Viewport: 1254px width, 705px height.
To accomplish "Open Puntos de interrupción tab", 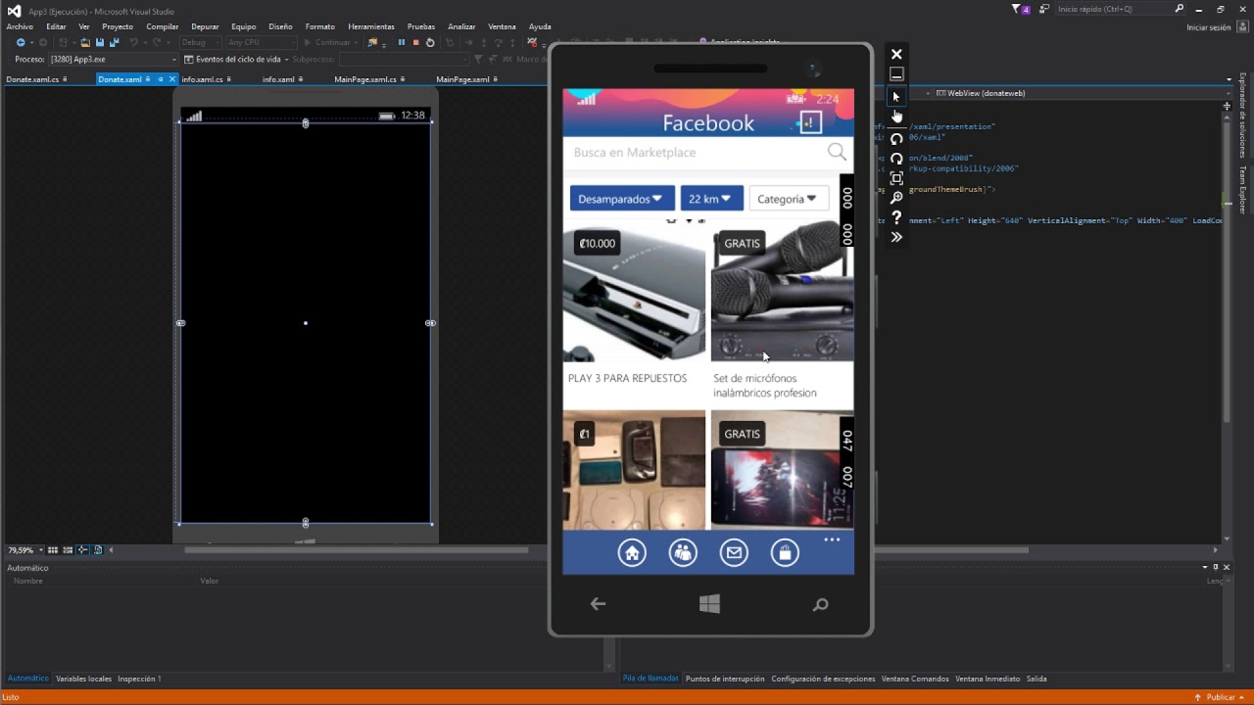I will click(725, 679).
